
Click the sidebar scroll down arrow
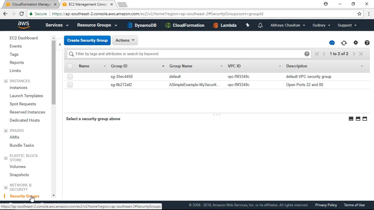click(x=53, y=195)
